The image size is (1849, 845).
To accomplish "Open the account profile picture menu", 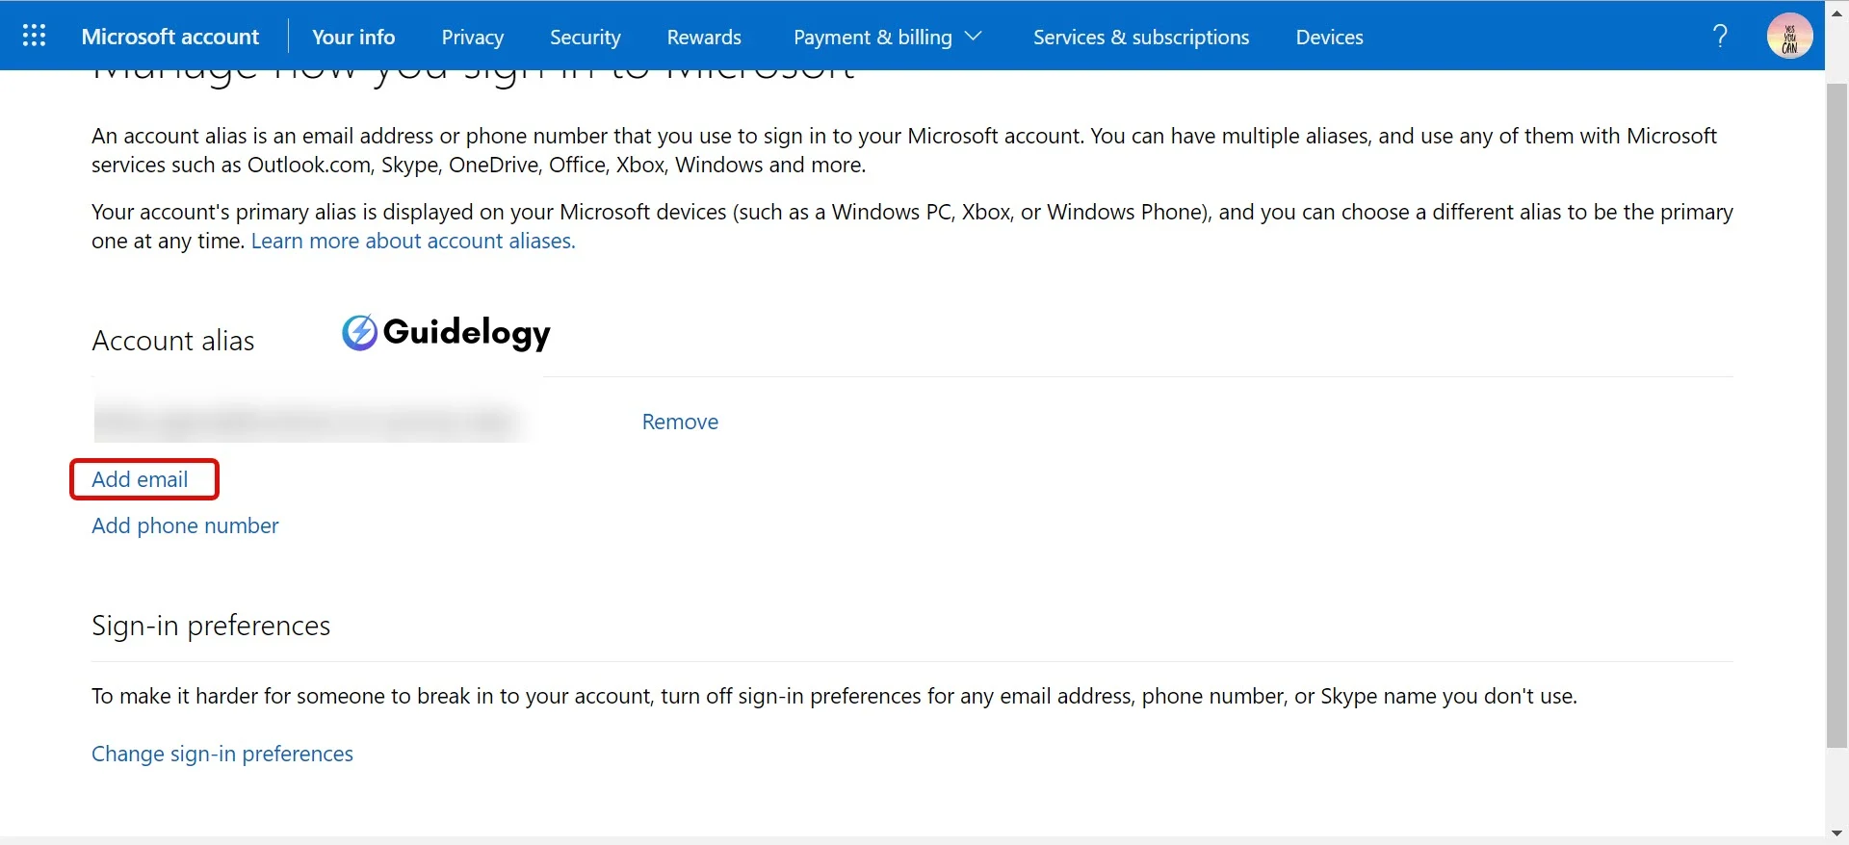I will coord(1789,37).
